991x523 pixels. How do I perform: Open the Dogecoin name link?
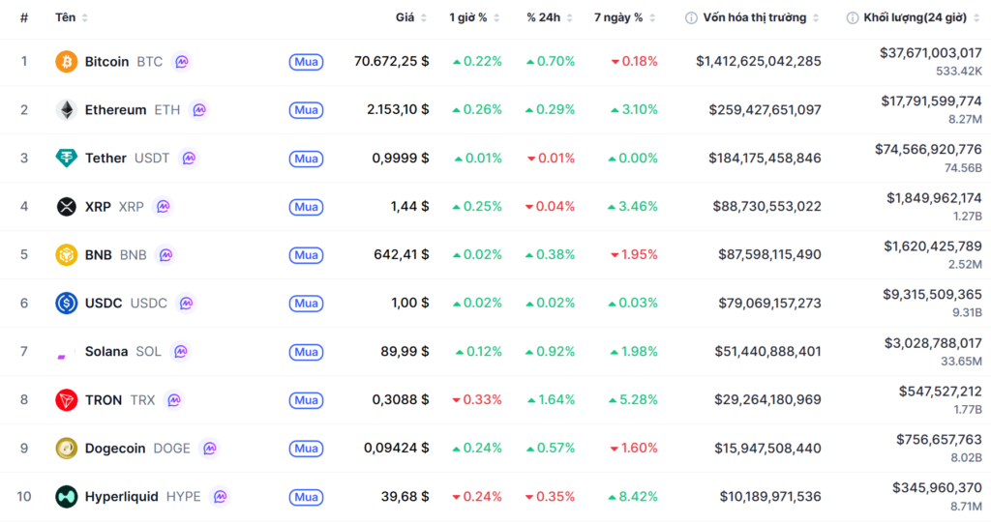115,449
